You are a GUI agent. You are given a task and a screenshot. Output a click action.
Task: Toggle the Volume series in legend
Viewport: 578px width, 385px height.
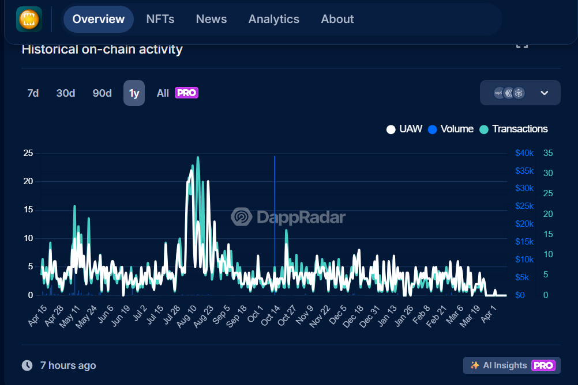tap(451, 129)
